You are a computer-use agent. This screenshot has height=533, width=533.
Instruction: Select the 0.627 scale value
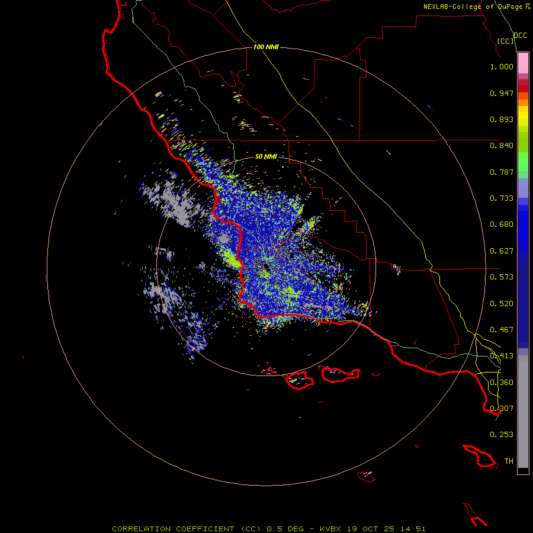tap(502, 251)
